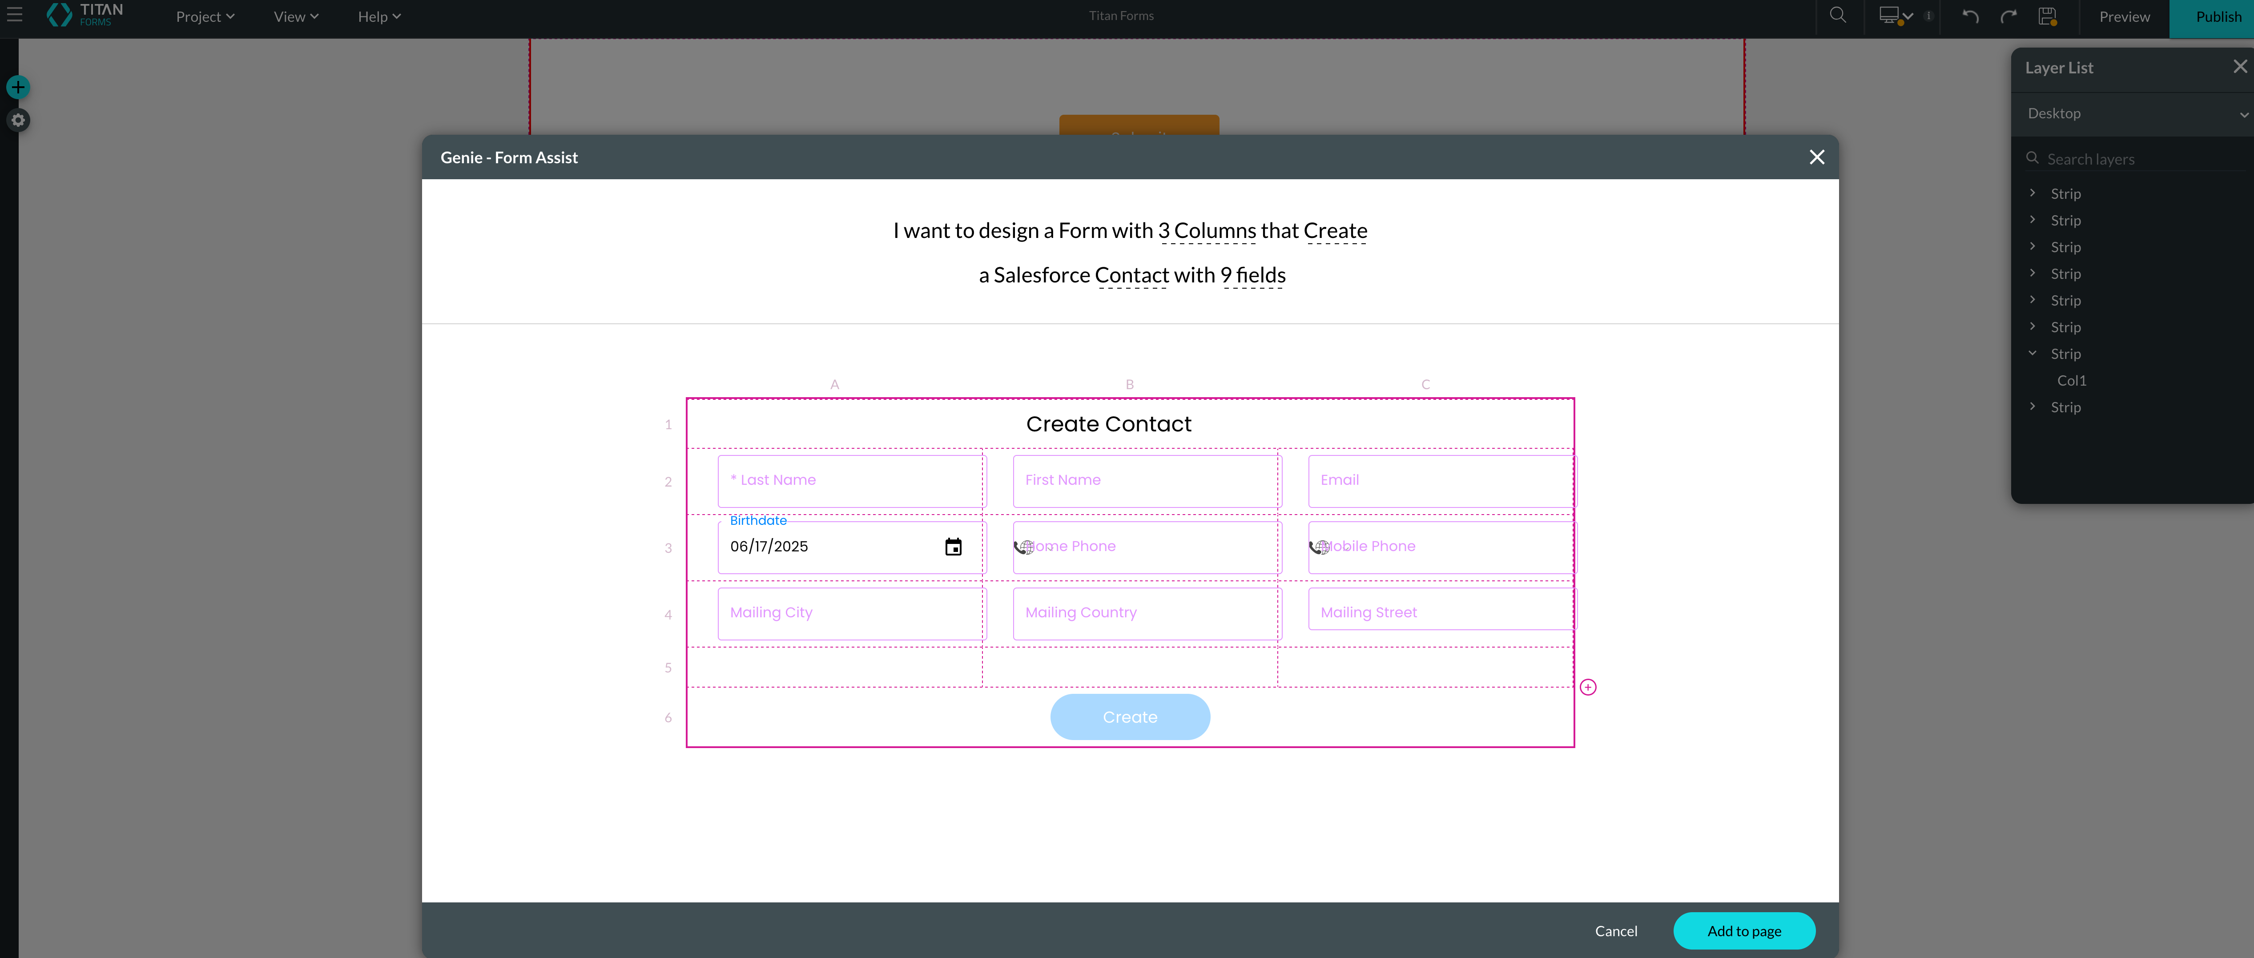
Task: Open the View menu
Action: 296,16
